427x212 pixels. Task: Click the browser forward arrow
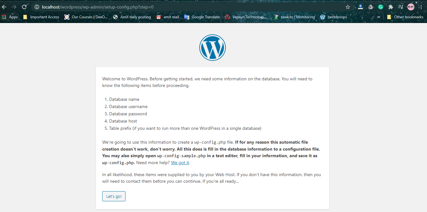click(x=14, y=7)
